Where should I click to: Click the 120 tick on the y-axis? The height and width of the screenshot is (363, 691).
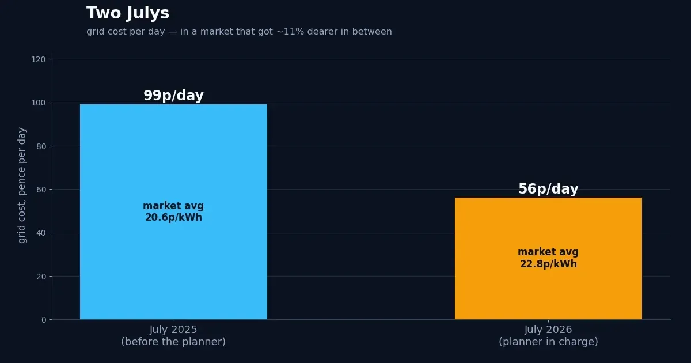pyautogui.click(x=39, y=59)
